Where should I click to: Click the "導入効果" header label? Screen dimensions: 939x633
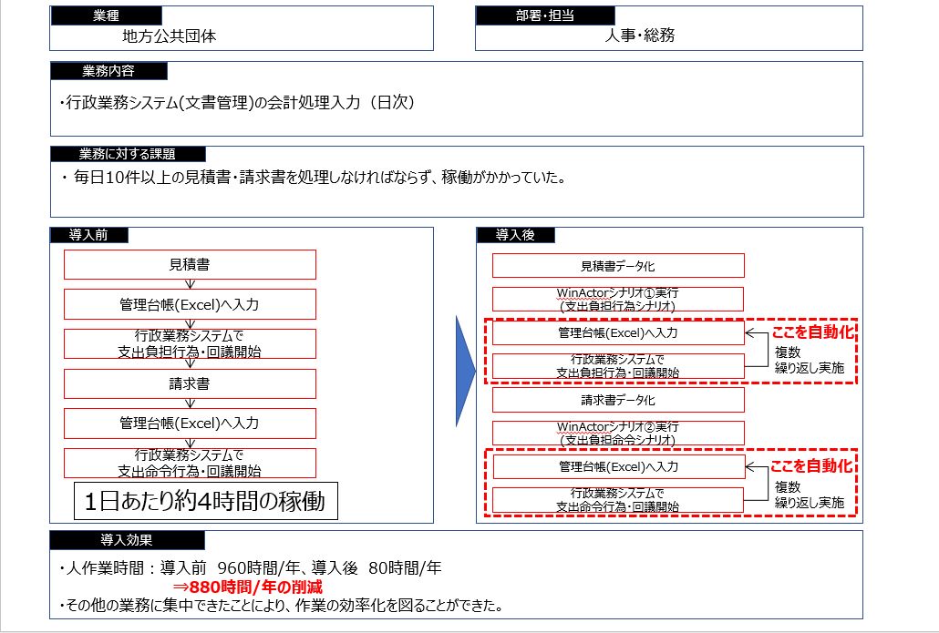point(127,540)
